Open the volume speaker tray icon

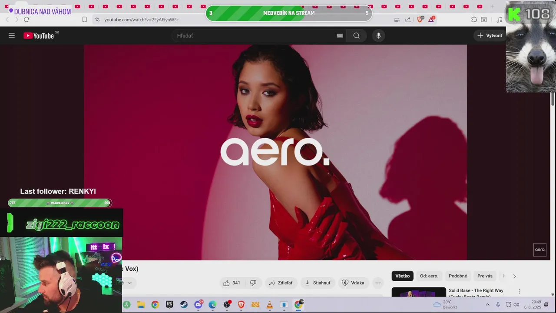point(516,305)
